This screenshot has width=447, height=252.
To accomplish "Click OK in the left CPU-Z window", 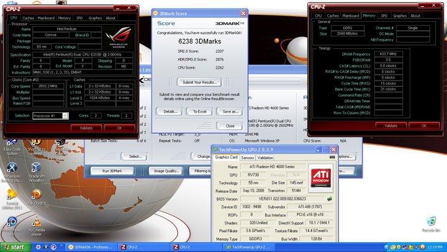I will pos(119,128).
